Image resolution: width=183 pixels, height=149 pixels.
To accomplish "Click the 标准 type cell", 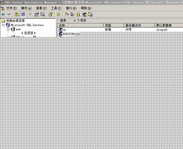I will (x=108, y=29).
